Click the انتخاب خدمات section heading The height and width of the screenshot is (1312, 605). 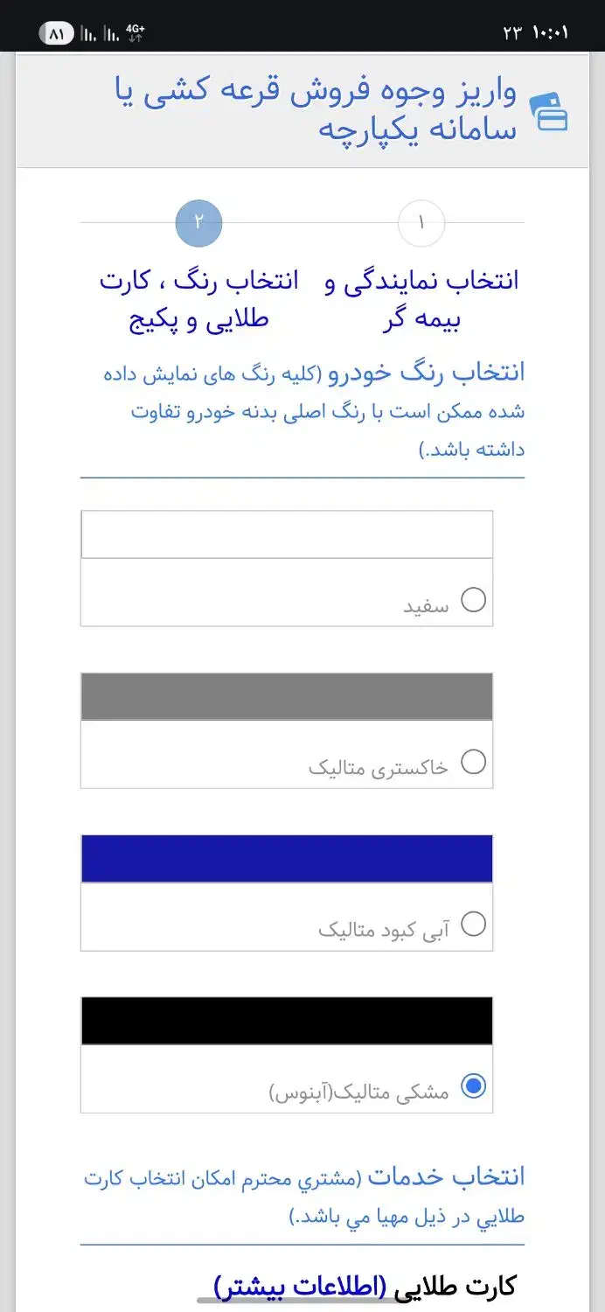click(x=446, y=1176)
